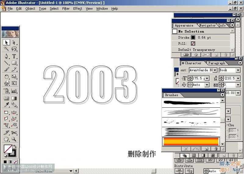244x174 pixels.
Task: Select the black ink stroke brush
Action: click(191, 103)
